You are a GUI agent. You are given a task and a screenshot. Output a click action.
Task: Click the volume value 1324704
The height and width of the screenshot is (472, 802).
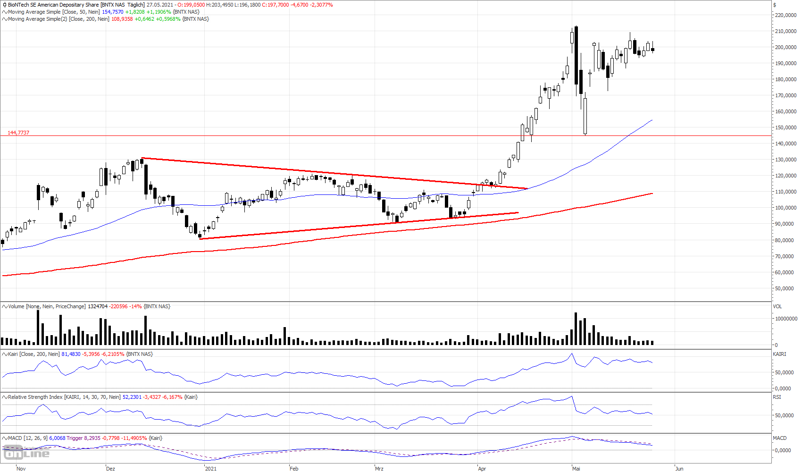[x=98, y=306]
